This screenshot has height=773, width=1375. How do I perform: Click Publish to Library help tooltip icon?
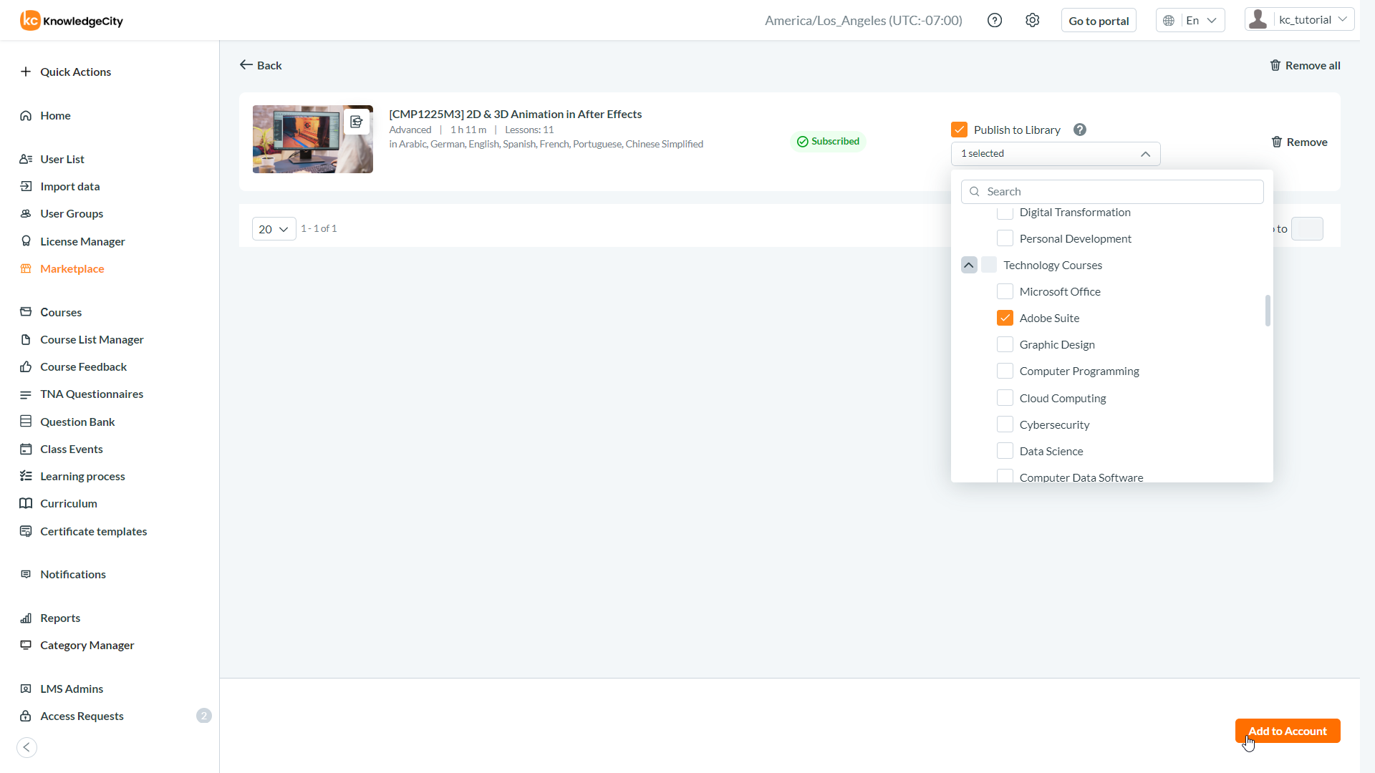1080,130
